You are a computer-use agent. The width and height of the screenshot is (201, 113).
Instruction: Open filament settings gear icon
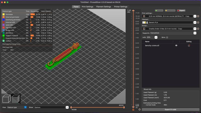click(x=198, y=23)
